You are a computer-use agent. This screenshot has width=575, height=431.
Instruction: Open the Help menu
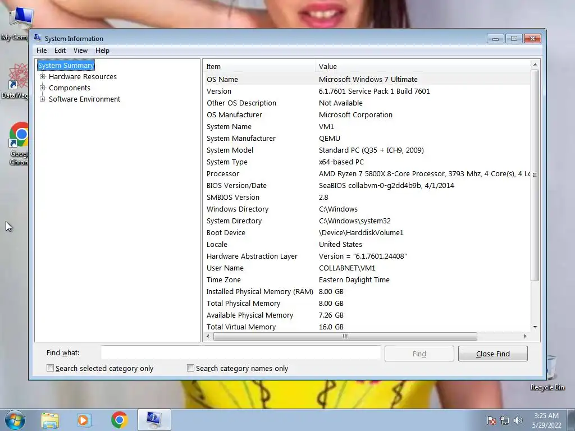tap(102, 50)
